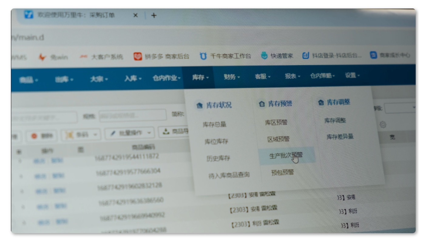Click the gear settings icon above table
The height and width of the screenshot is (245, 426).
click(383, 125)
